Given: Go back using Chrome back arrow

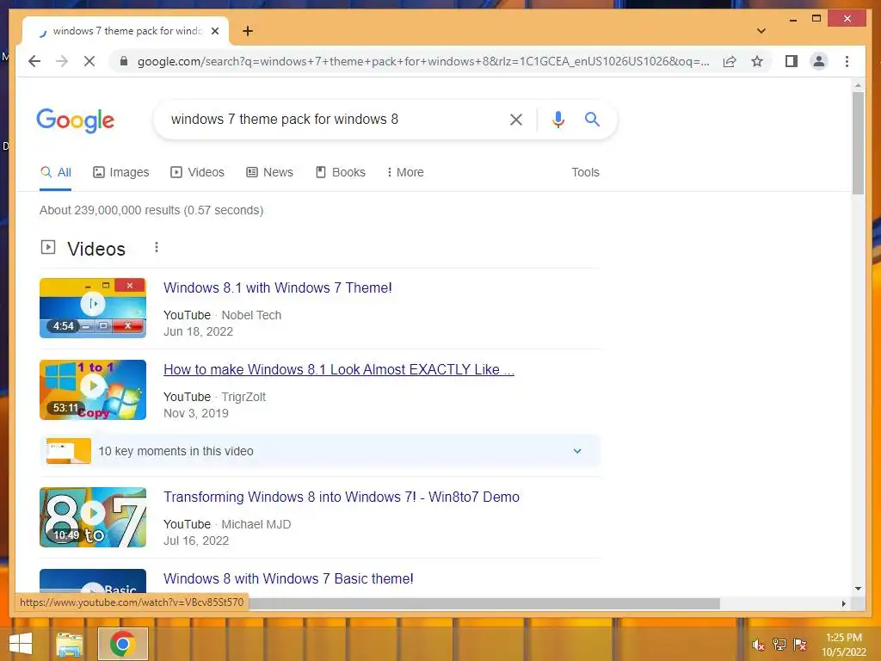Looking at the screenshot, I should pyautogui.click(x=34, y=61).
